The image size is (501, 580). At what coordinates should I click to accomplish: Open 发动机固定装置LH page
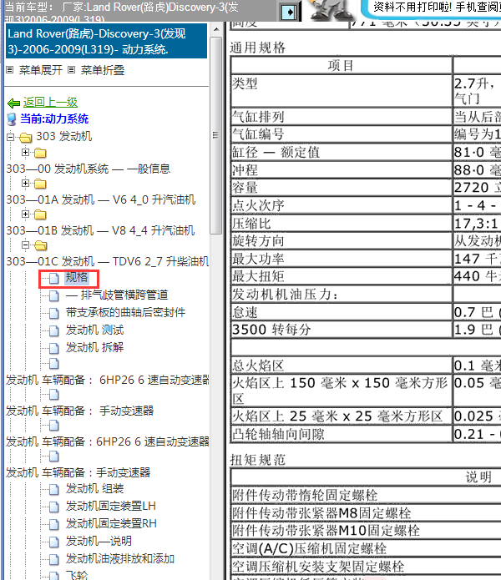click(111, 506)
